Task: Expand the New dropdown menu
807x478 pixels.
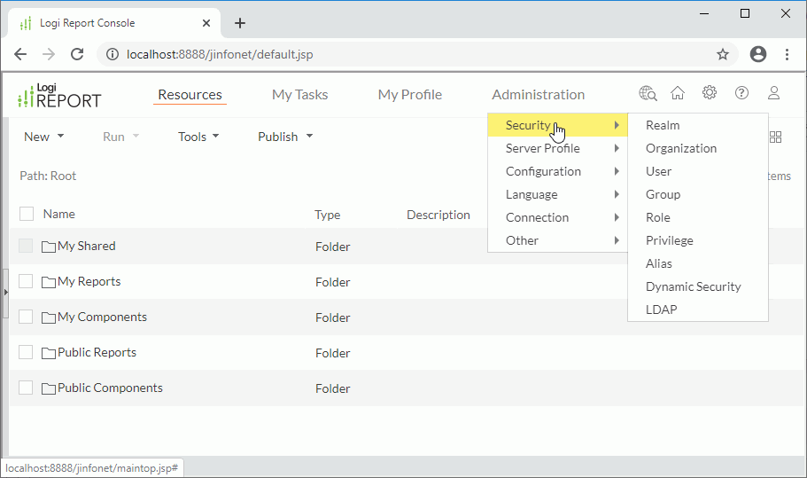Action: pos(44,137)
